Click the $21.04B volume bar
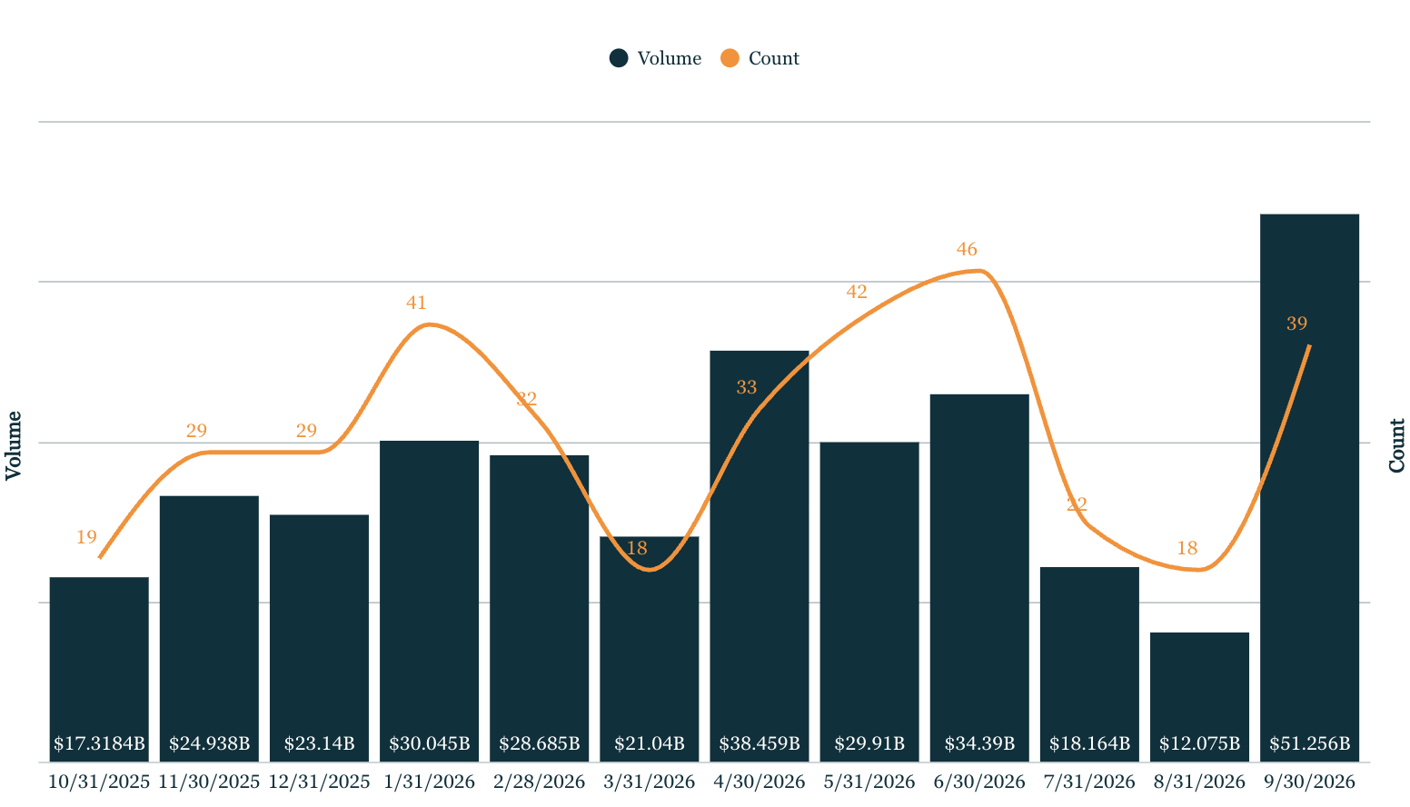Viewport: 1410px width, 807px height. [650, 650]
